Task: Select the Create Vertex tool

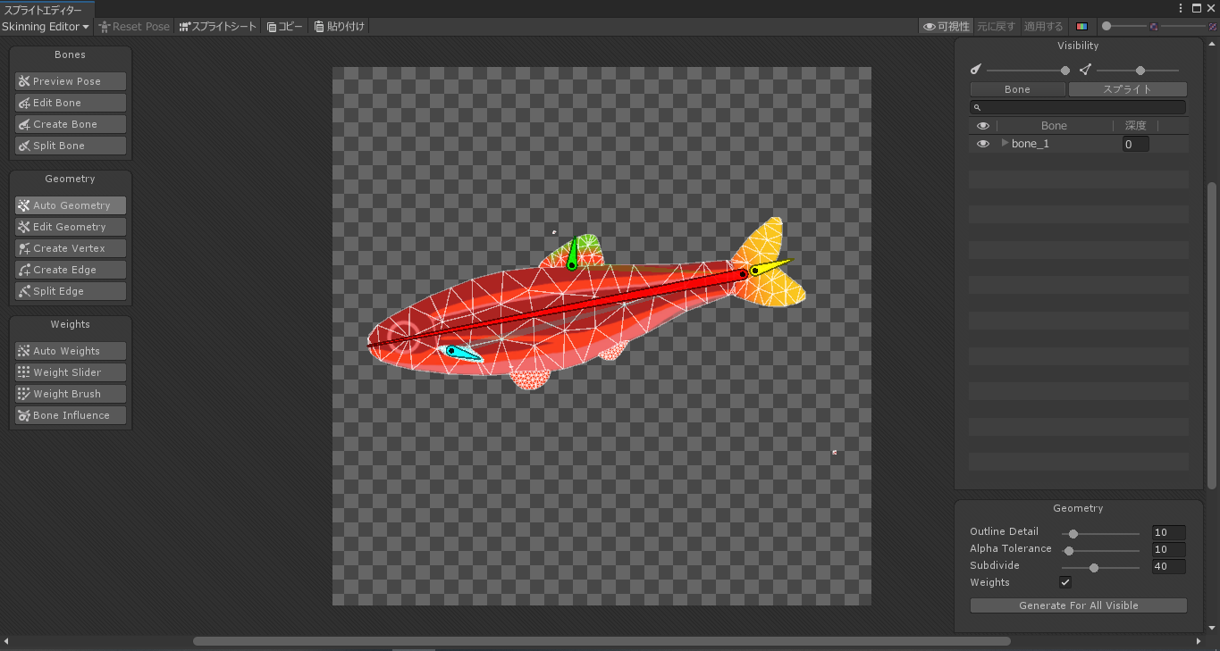Action: coord(70,247)
